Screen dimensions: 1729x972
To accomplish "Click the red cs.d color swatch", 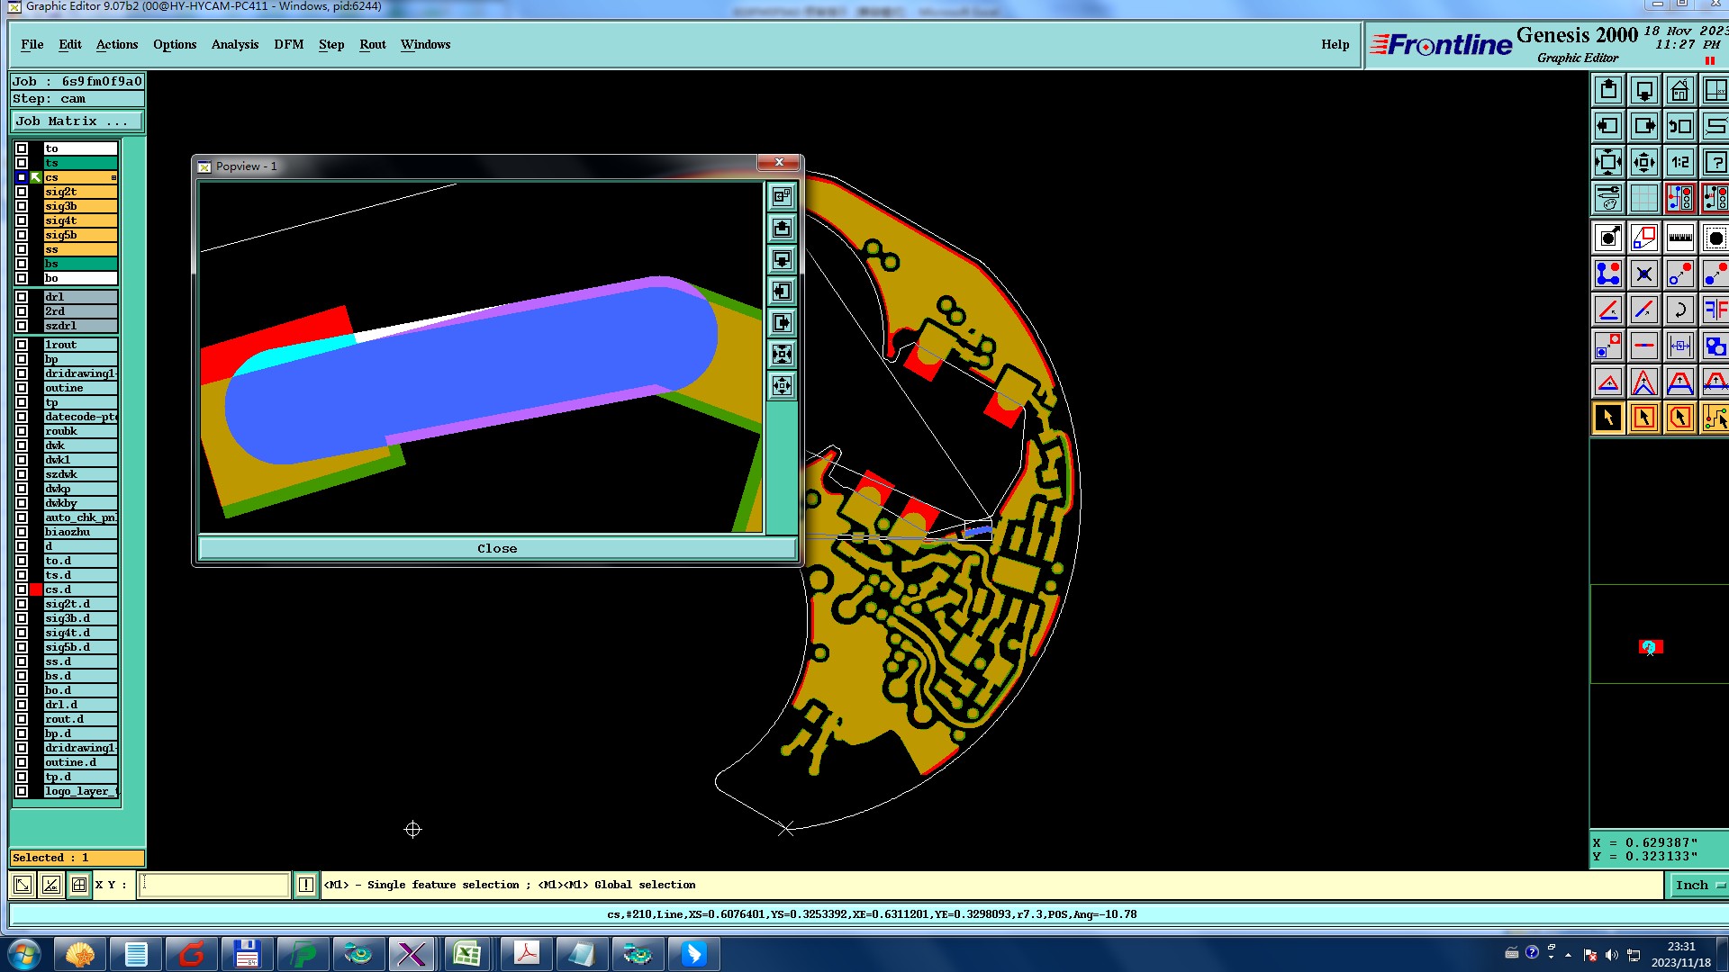I will point(36,589).
